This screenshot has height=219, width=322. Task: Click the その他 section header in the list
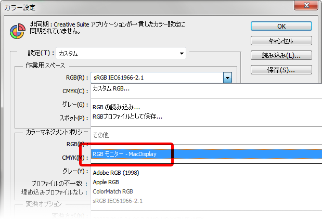(x=100, y=135)
